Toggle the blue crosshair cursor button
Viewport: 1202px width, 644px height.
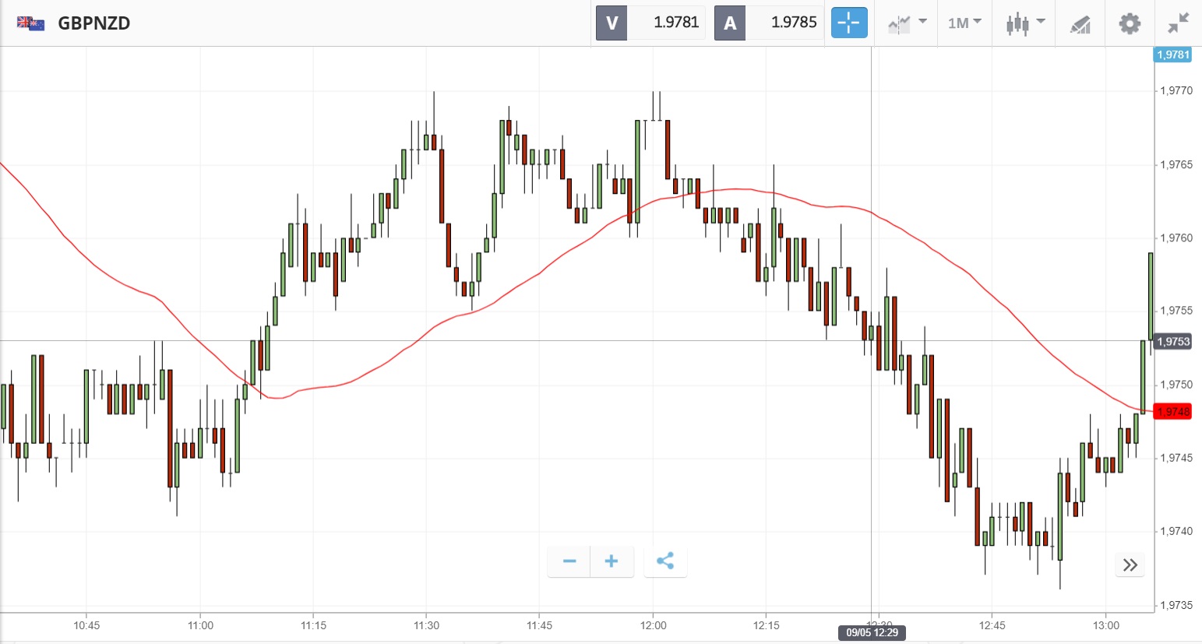pos(848,23)
